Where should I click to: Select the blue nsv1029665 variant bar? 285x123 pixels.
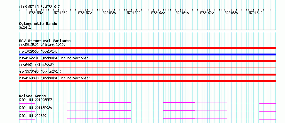point(147,54)
